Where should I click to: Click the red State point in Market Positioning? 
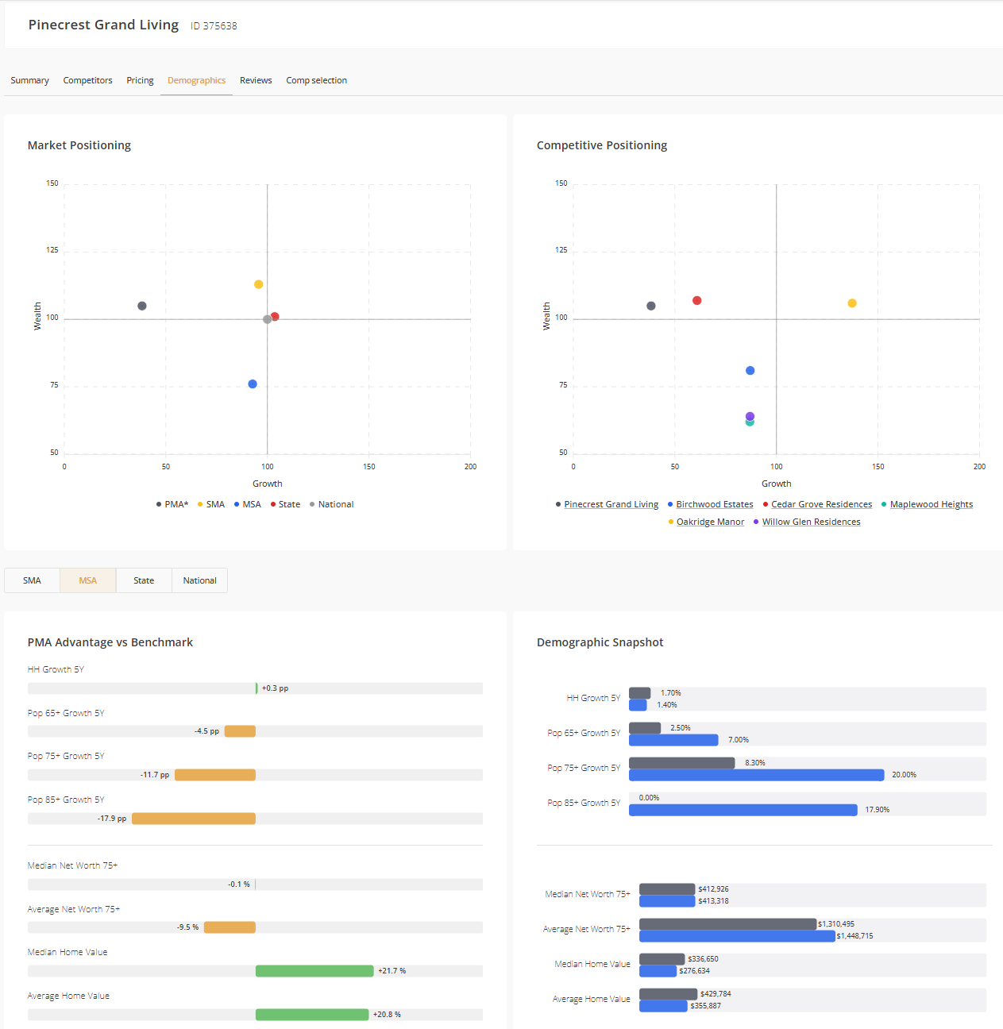(x=275, y=316)
